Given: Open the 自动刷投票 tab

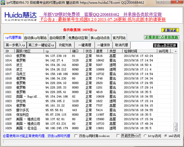Looking at the screenshot, I should pos(57,38).
